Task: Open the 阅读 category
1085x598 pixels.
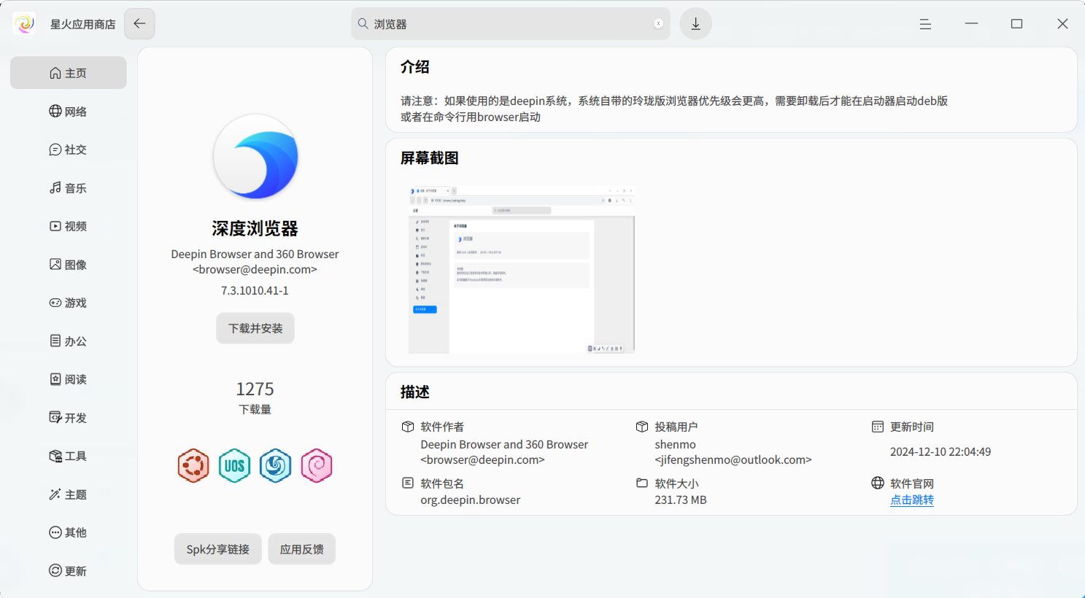Action: pos(68,379)
